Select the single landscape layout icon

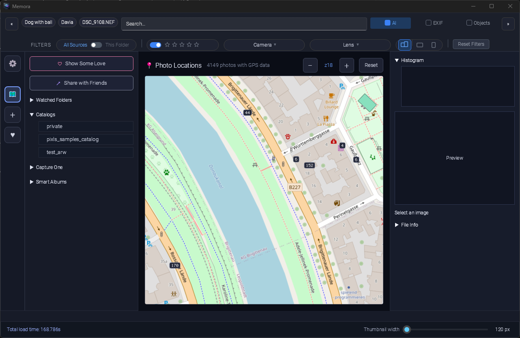point(420,45)
